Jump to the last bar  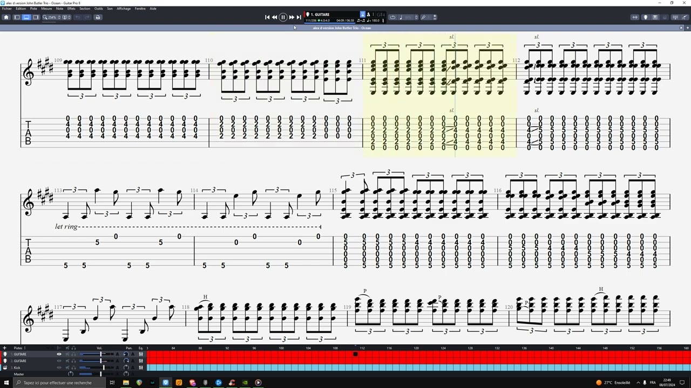(x=299, y=17)
